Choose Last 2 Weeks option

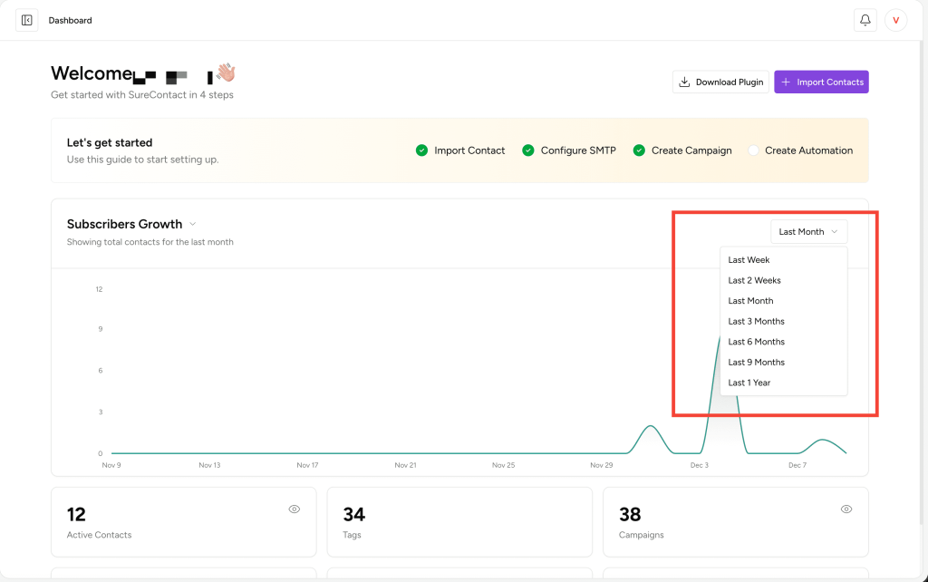[754, 280]
